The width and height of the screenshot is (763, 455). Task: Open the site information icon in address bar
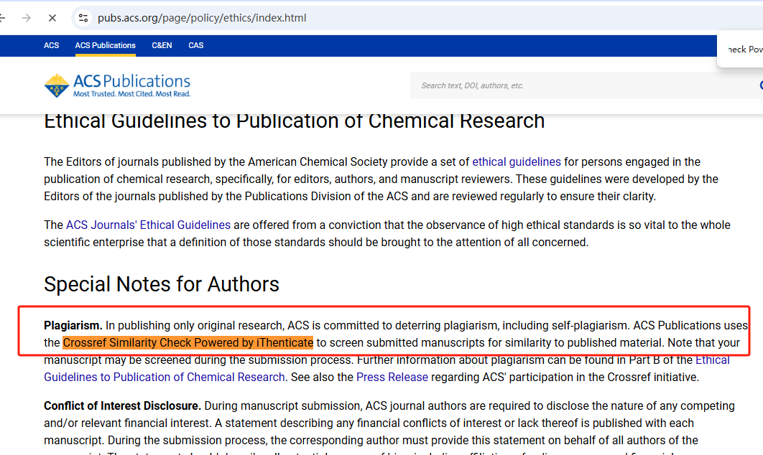(83, 18)
